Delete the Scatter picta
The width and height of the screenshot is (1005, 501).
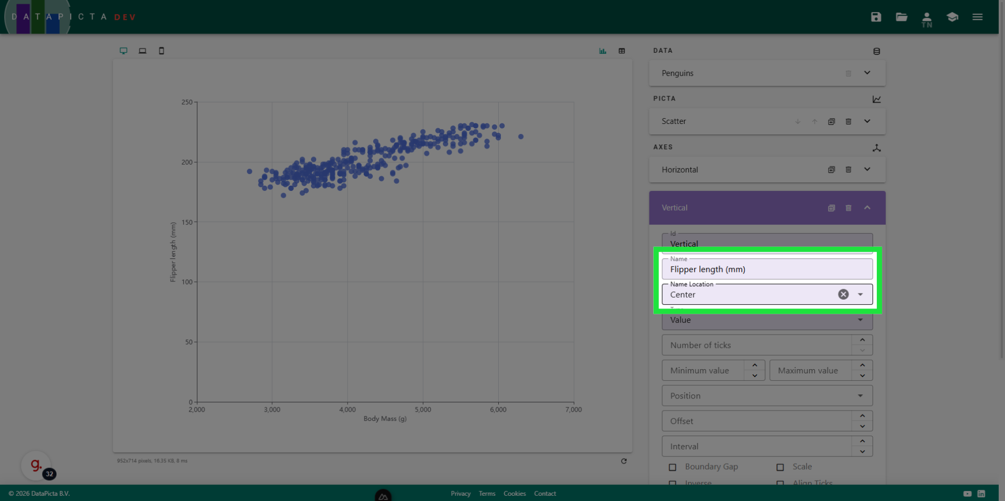848,121
